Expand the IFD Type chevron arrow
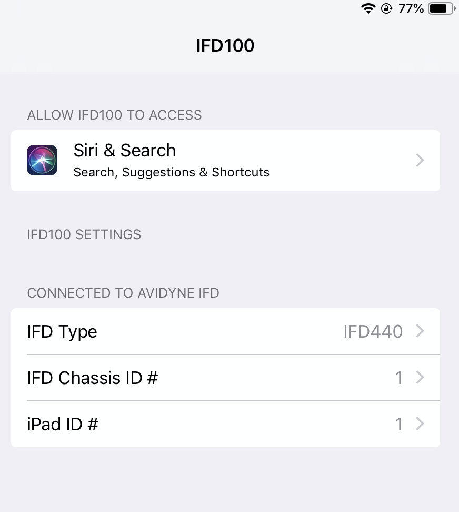The height and width of the screenshot is (512, 459). click(420, 331)
